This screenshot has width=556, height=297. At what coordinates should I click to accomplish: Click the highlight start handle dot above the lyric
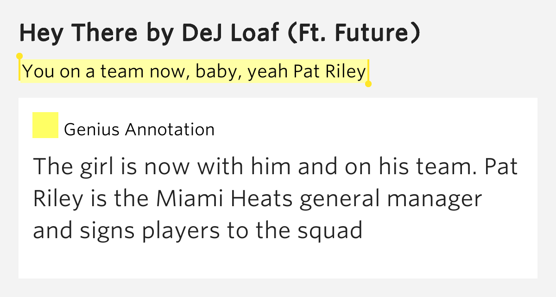click(x=19, y=56)
